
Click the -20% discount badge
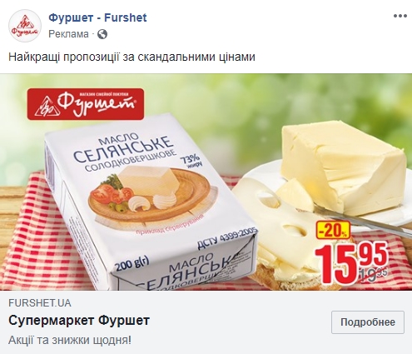[x=333, y=230]
